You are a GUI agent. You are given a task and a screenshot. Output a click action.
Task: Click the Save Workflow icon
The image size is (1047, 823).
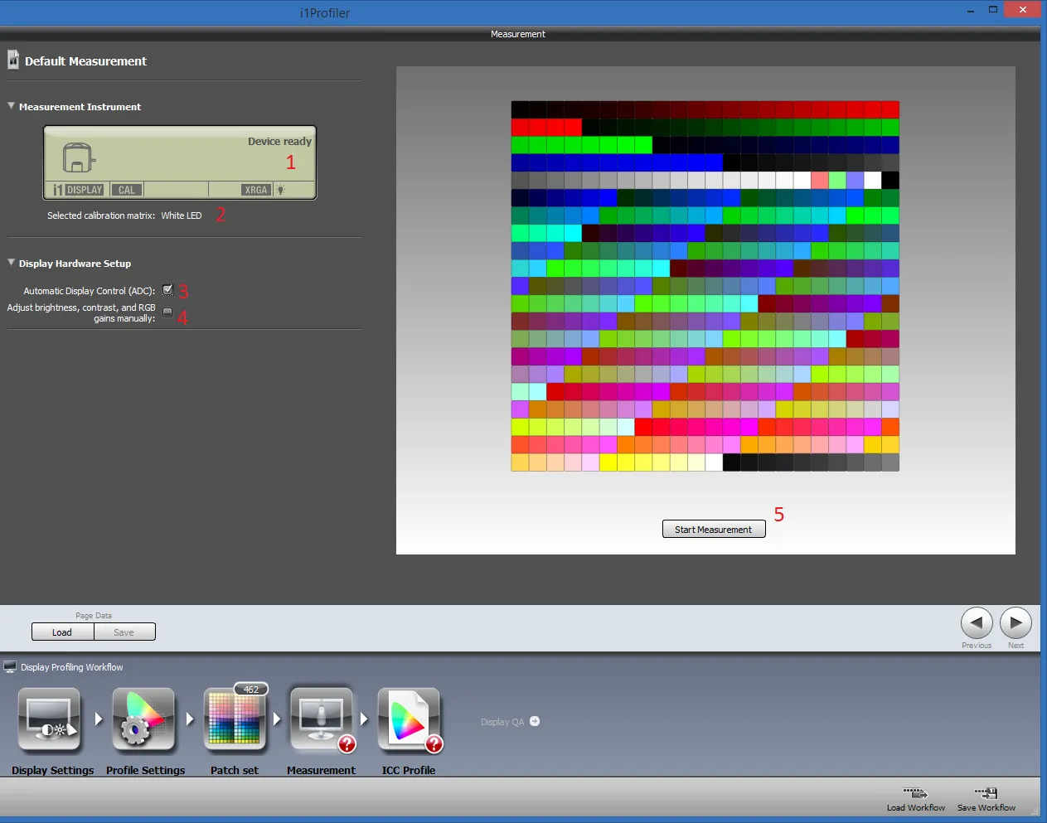pyautogui.click(x=986, y=793)
